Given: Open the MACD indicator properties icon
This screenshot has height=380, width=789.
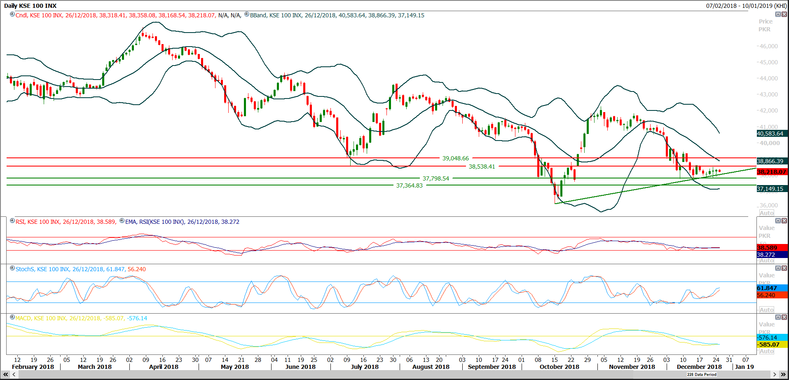Looking at the screenshot, I should [x=12, y=317].
